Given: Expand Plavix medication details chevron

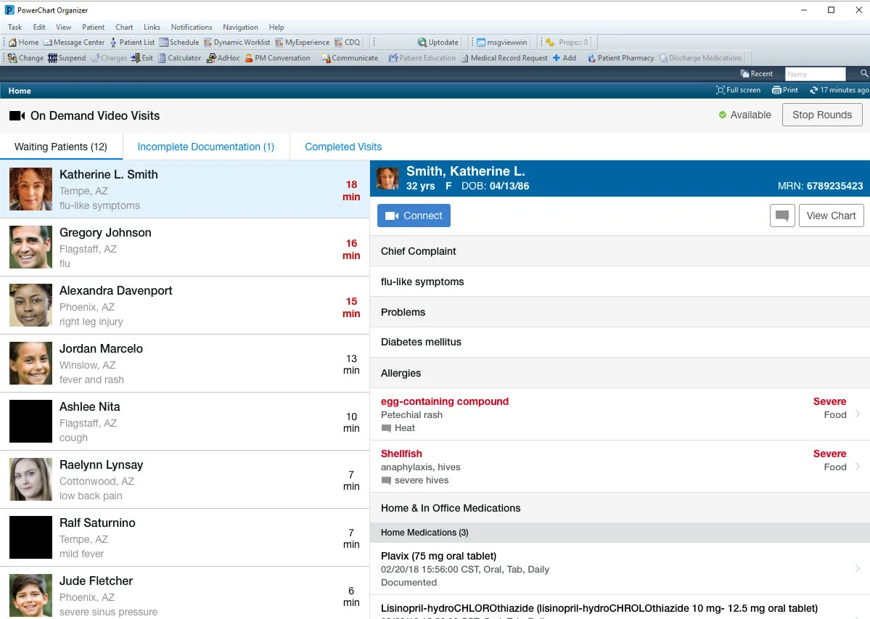Looking at the screenshot, I should (x=858, y=568).
